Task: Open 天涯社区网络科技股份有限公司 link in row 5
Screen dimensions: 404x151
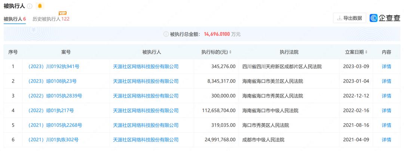Action: pos(146,125)
